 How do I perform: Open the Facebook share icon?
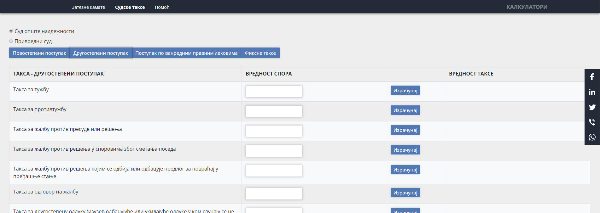click(592, 77)
